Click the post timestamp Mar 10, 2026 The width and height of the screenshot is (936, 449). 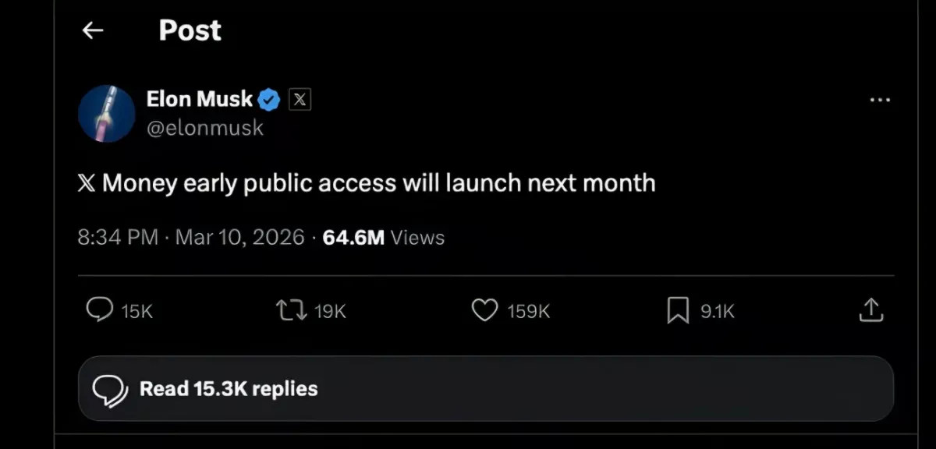tap(240, 237)
